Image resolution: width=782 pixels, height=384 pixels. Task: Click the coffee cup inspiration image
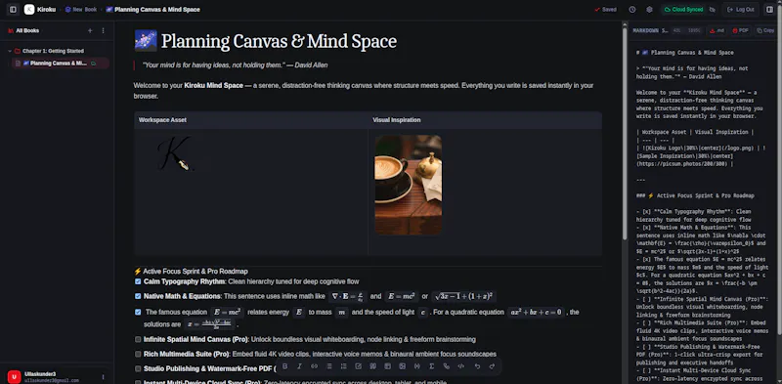408,185
